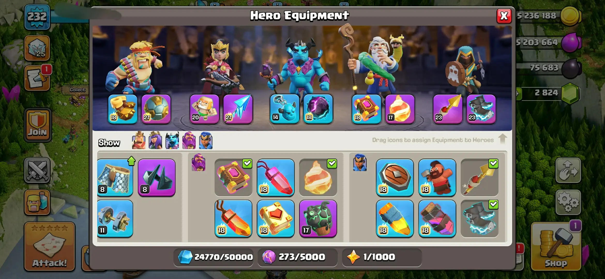Select the Frozen Arrow equipment icon
Viewport: 605px width, 279px height.
[x=238, y=109]
